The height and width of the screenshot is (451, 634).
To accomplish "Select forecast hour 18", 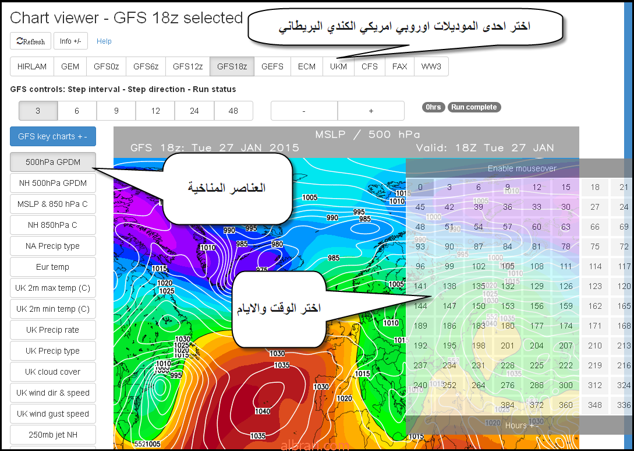I will [x=595, y=187].
